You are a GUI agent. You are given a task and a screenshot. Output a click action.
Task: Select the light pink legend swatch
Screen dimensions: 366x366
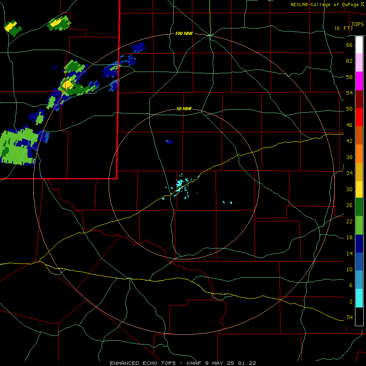[x=359, y=62]
